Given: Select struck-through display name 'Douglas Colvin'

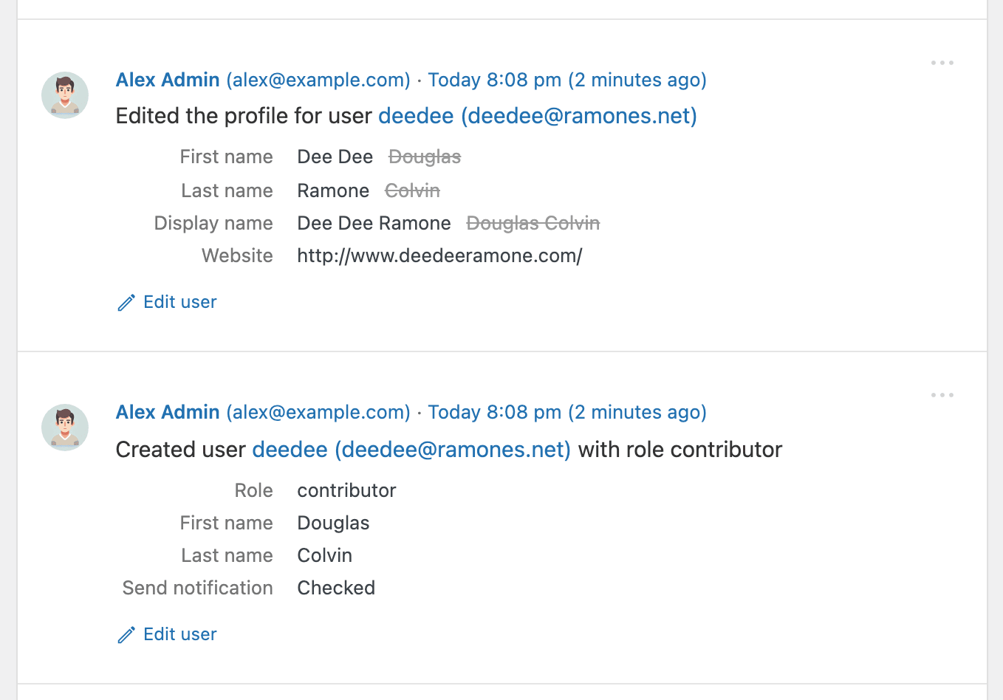Looking at the screenshot, I should [533, 223].
